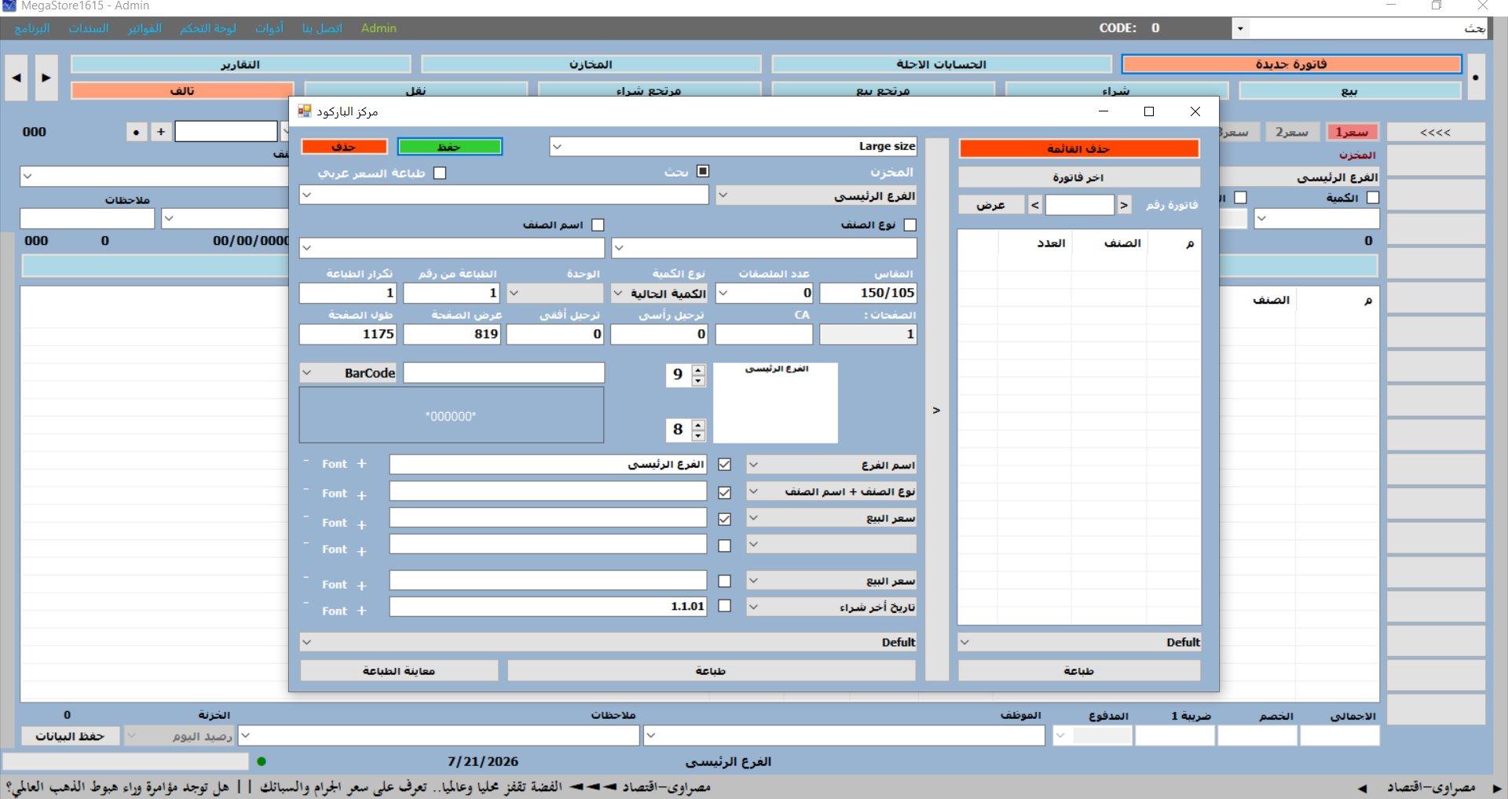Image resolution: width=1508 pixels, height=799 pixels.
Task: Switch to the التقارير tab
Action: [x=240, y=64]
